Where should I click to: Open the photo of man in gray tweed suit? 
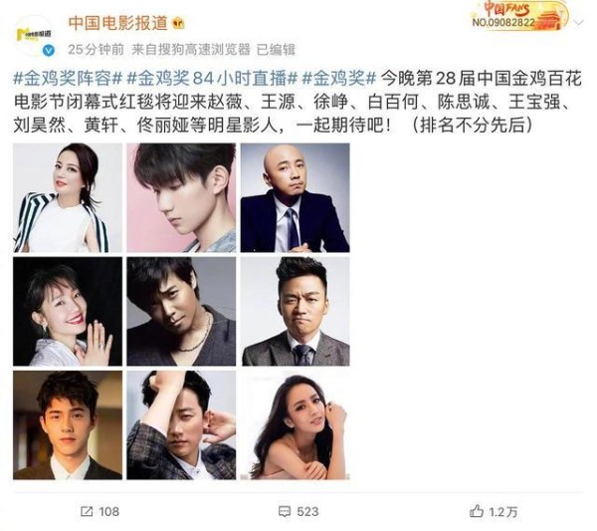(x=296, y=312)
